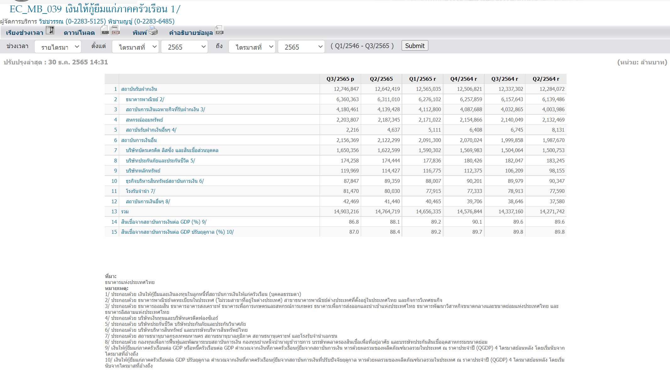The height and width of the screenshot is (377, 670).
Task: Click the ดาวน์โหลด toolbar label
Action: pos(79,33)
